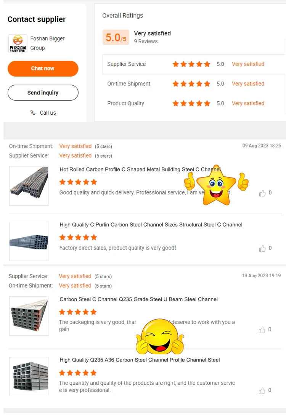The height and width of the screenshot is (416, 286).
Task: Click the Q235 A36 Channel Steel thumbnail
Action: tap(29, 376)
